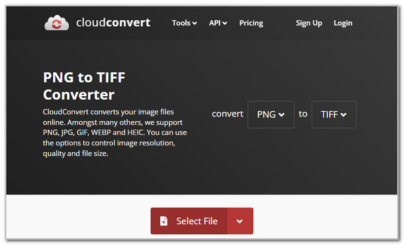Screen dimensions: 404x245
Task: Click the Login link
Action: point(343,23)
